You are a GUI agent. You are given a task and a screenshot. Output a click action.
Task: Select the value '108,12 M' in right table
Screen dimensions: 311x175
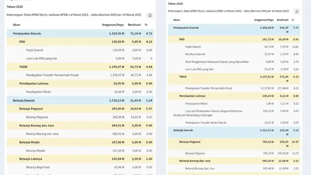268,111
